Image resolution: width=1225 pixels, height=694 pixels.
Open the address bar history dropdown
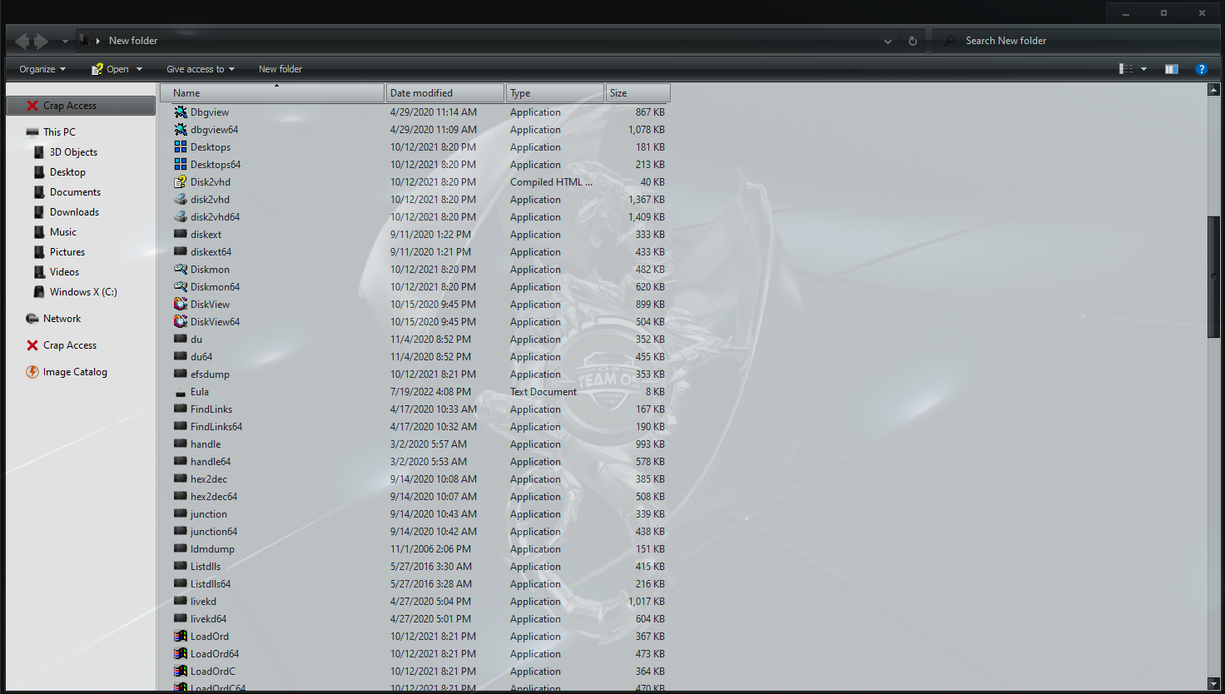point(888,41)
